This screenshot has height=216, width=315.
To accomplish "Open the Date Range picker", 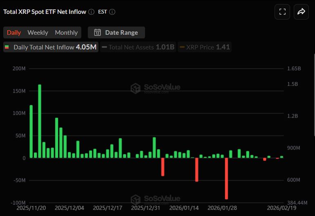I will (x=116, y=33).
